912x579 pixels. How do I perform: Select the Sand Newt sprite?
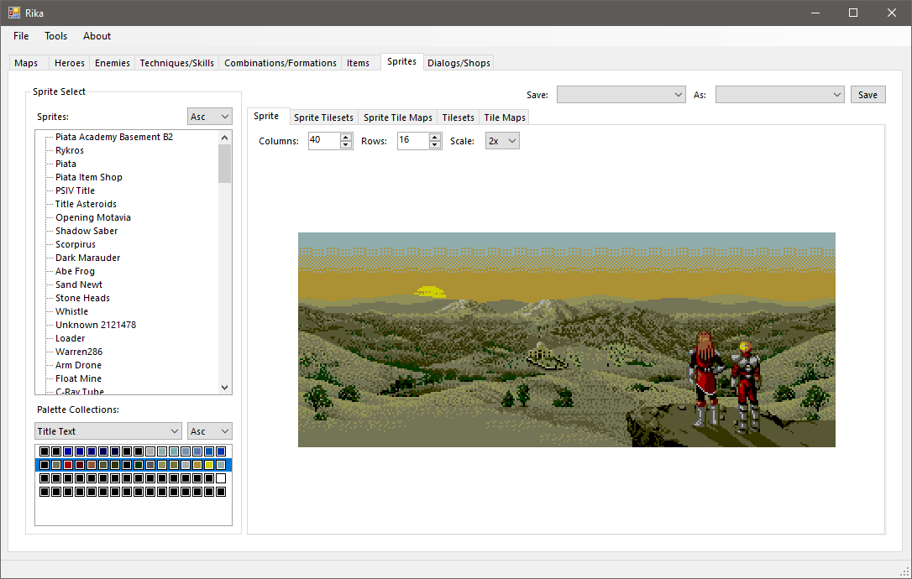tap(79, 284)
